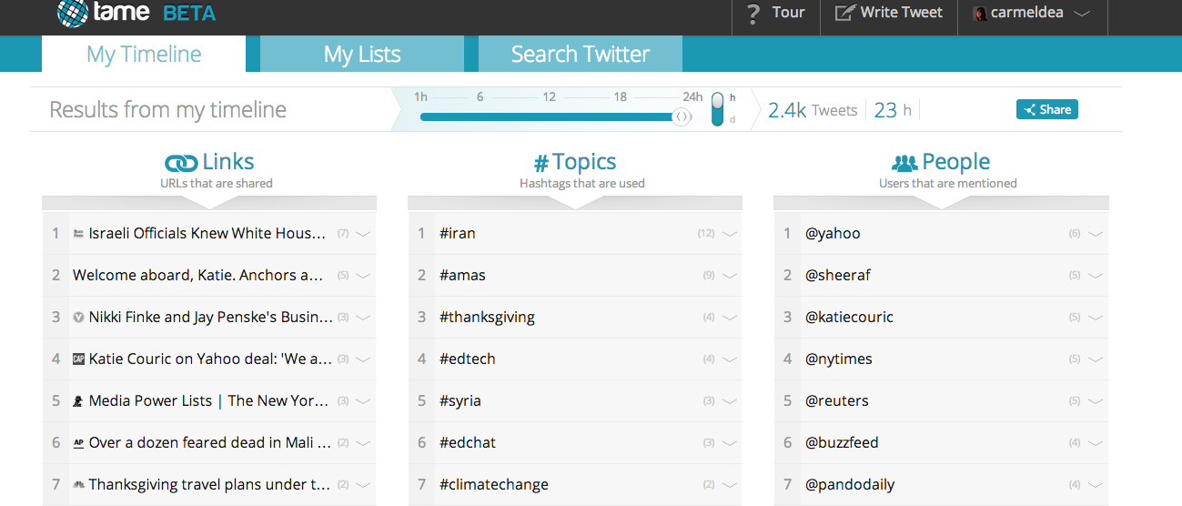Expand the #thanksgiving topic row
The image size is (1182, 506).
(729, 318)
